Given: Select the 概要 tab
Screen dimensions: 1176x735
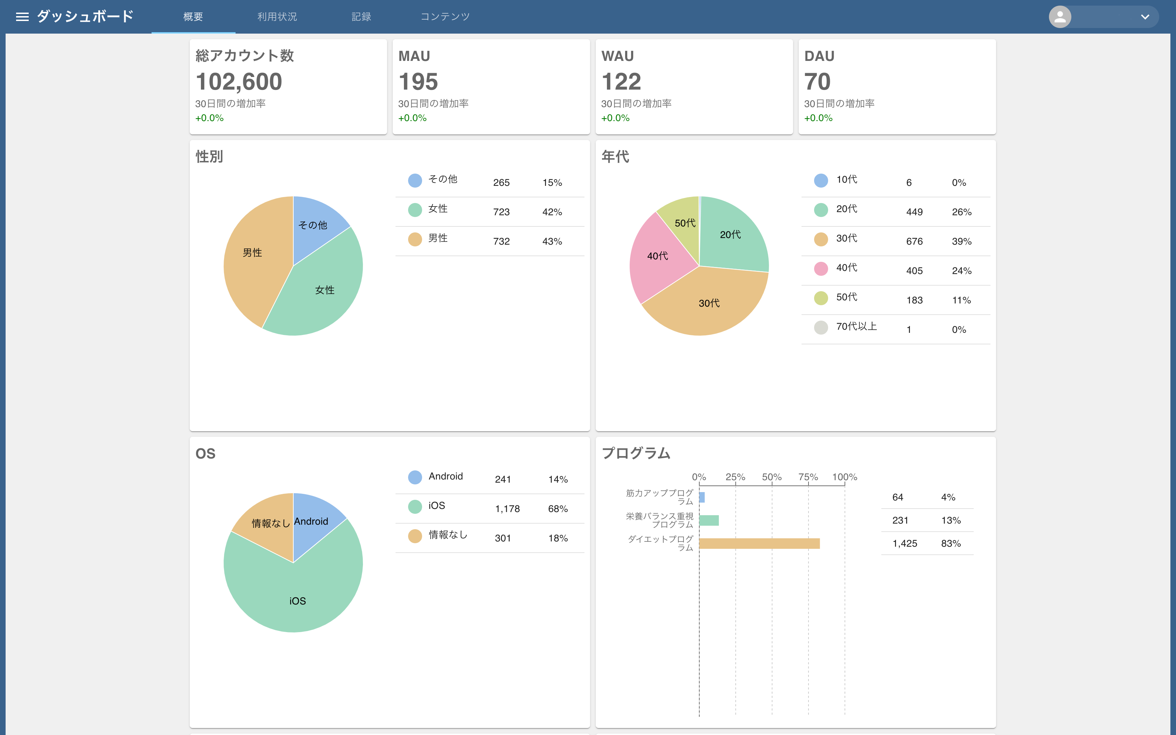Looking at the screenshot, I should (x=193, y=17).
